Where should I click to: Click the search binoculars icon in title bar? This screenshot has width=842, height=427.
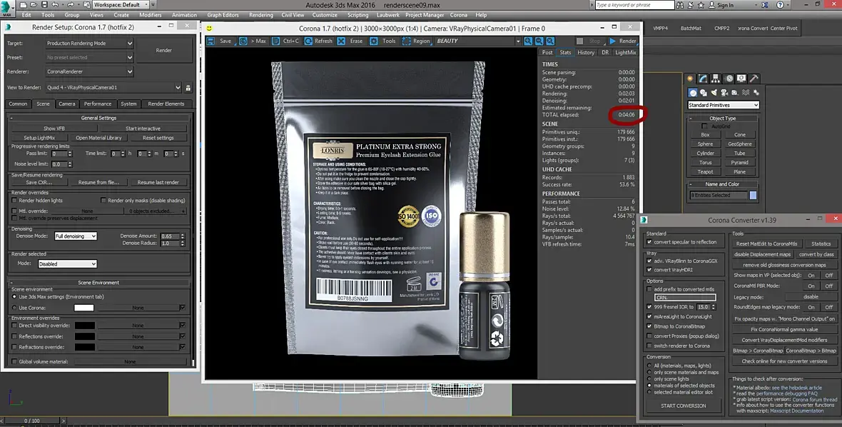680,5
